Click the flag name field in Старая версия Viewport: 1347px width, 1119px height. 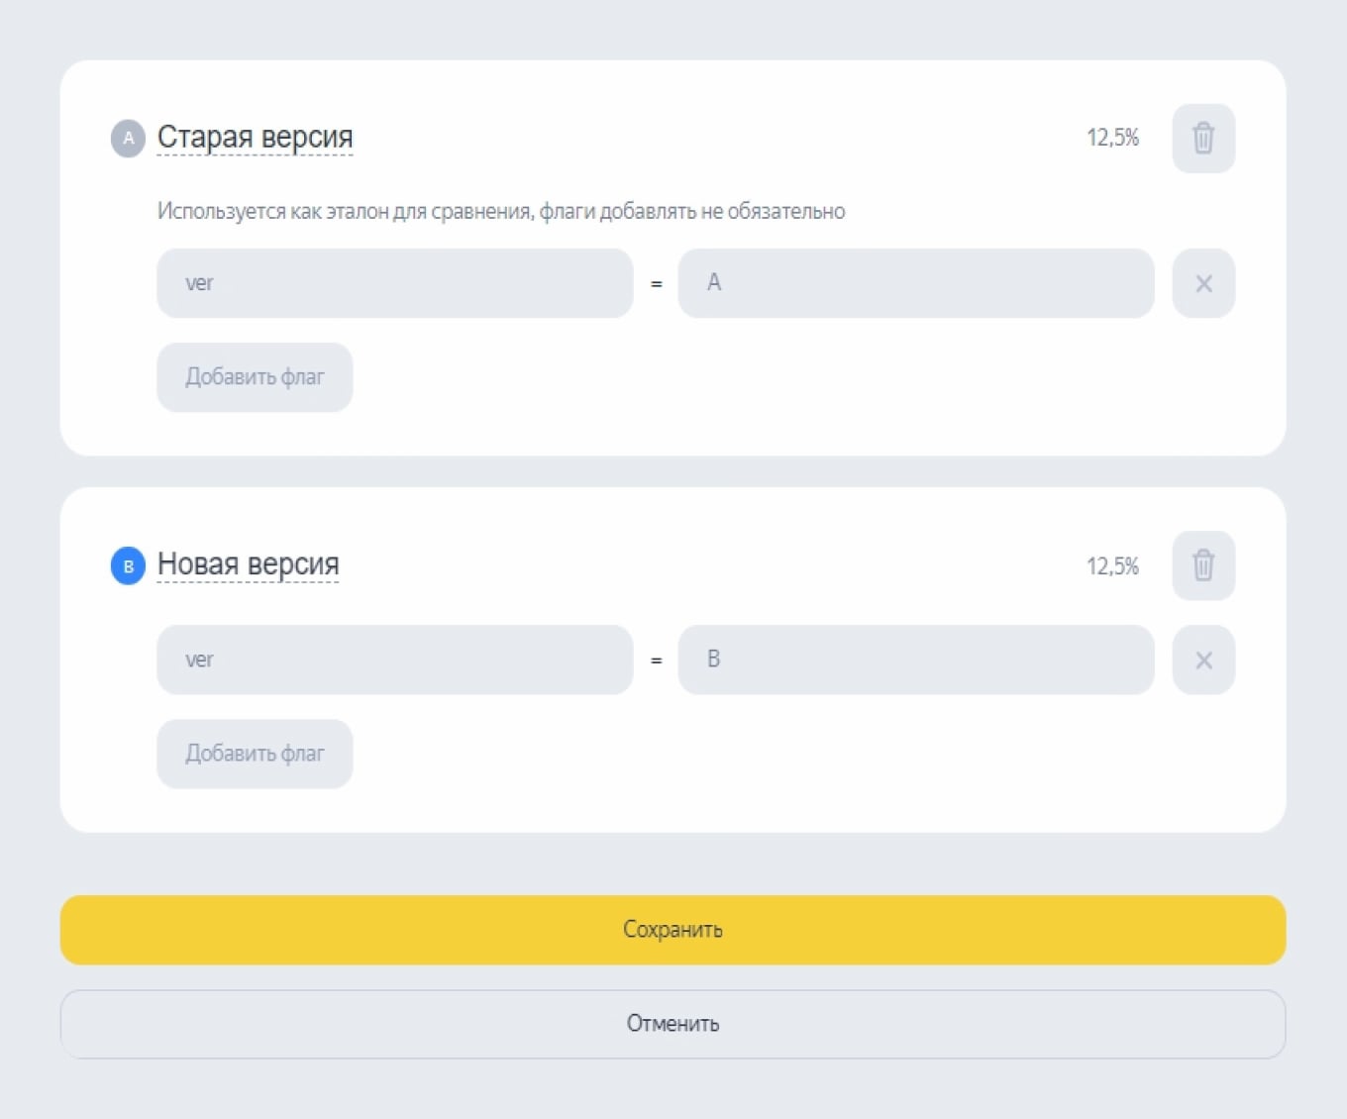click(x=394, y=283)
